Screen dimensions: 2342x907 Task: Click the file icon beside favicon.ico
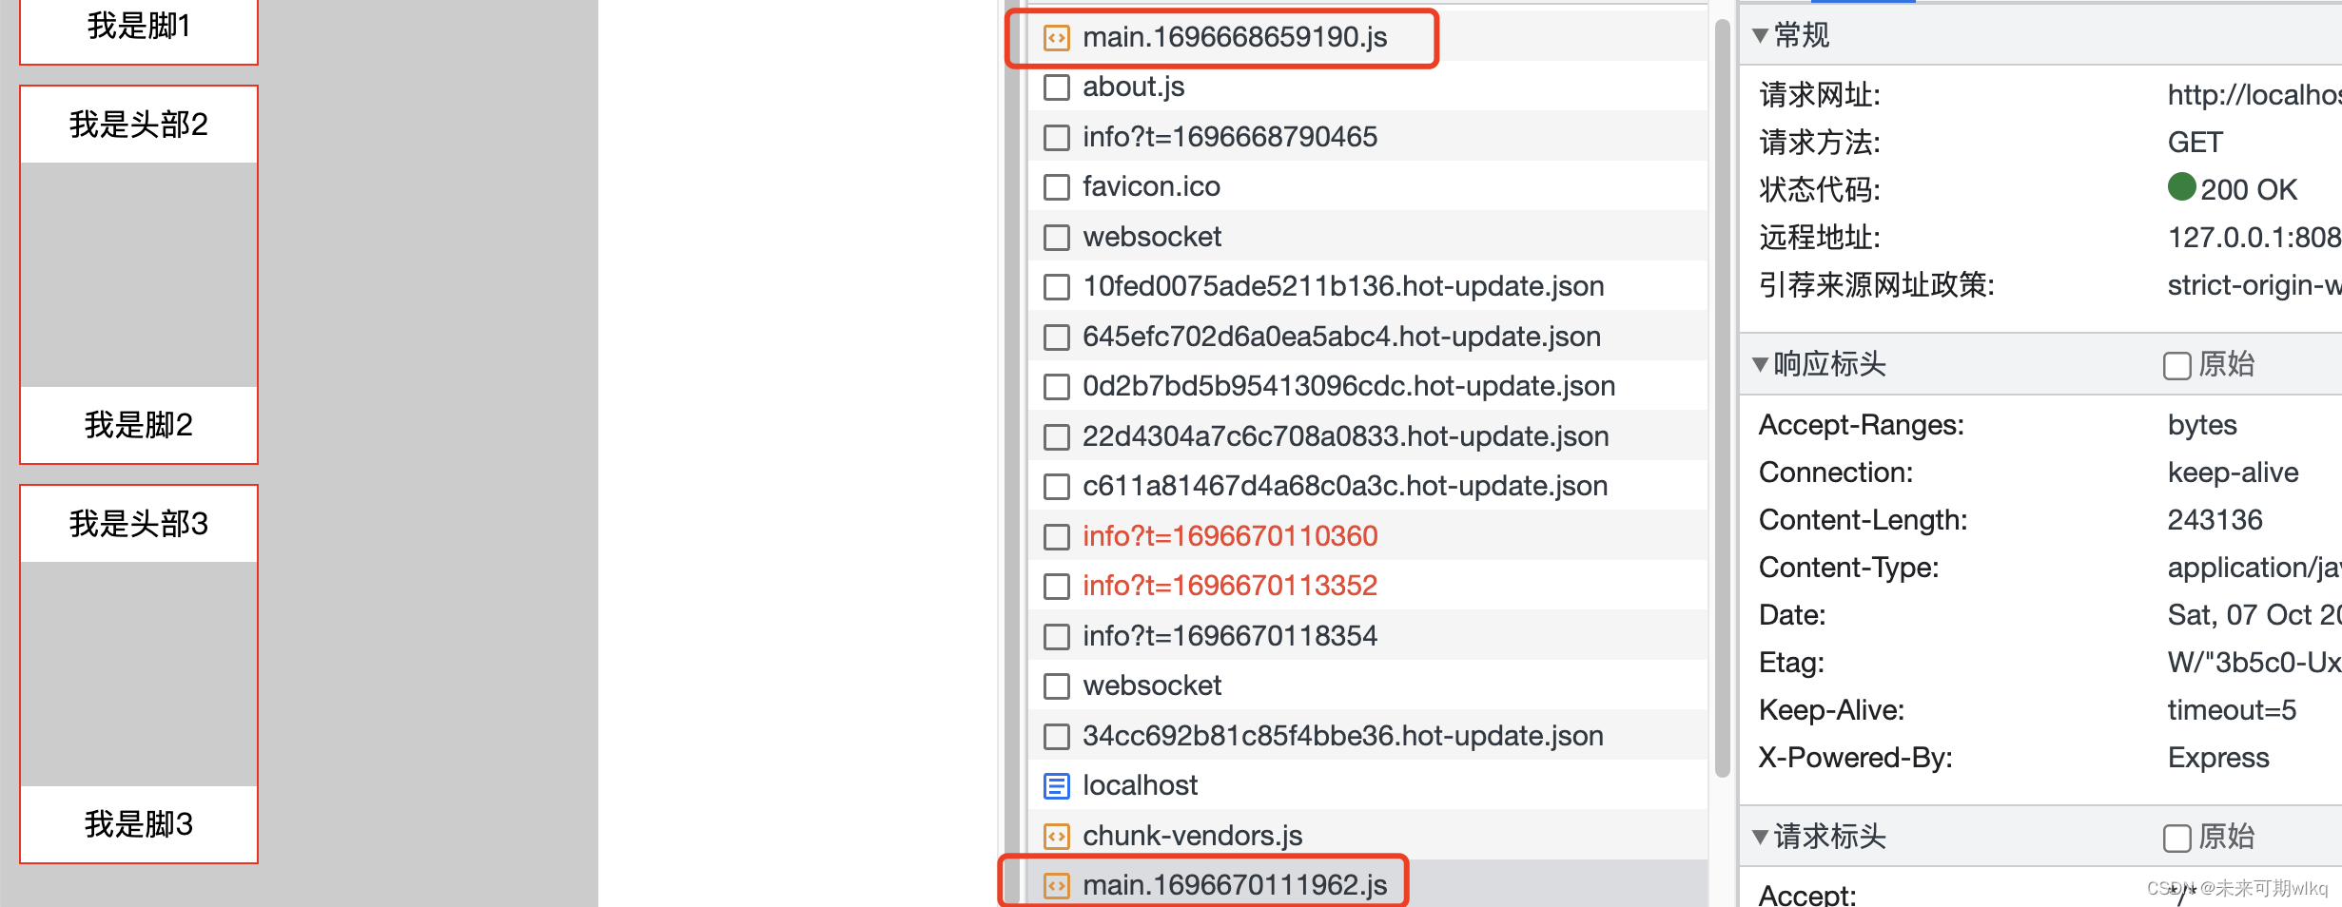1057,187
